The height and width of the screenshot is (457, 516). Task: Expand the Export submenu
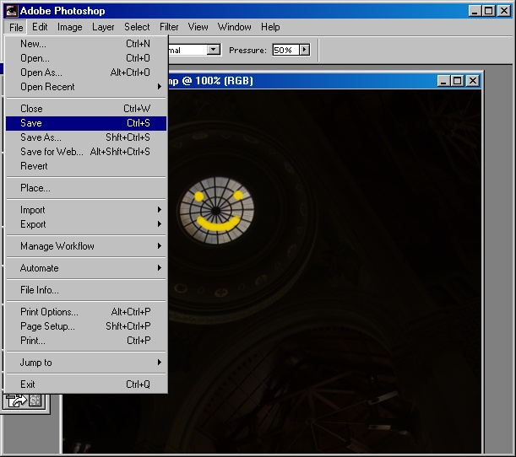(x=86, y=224)
